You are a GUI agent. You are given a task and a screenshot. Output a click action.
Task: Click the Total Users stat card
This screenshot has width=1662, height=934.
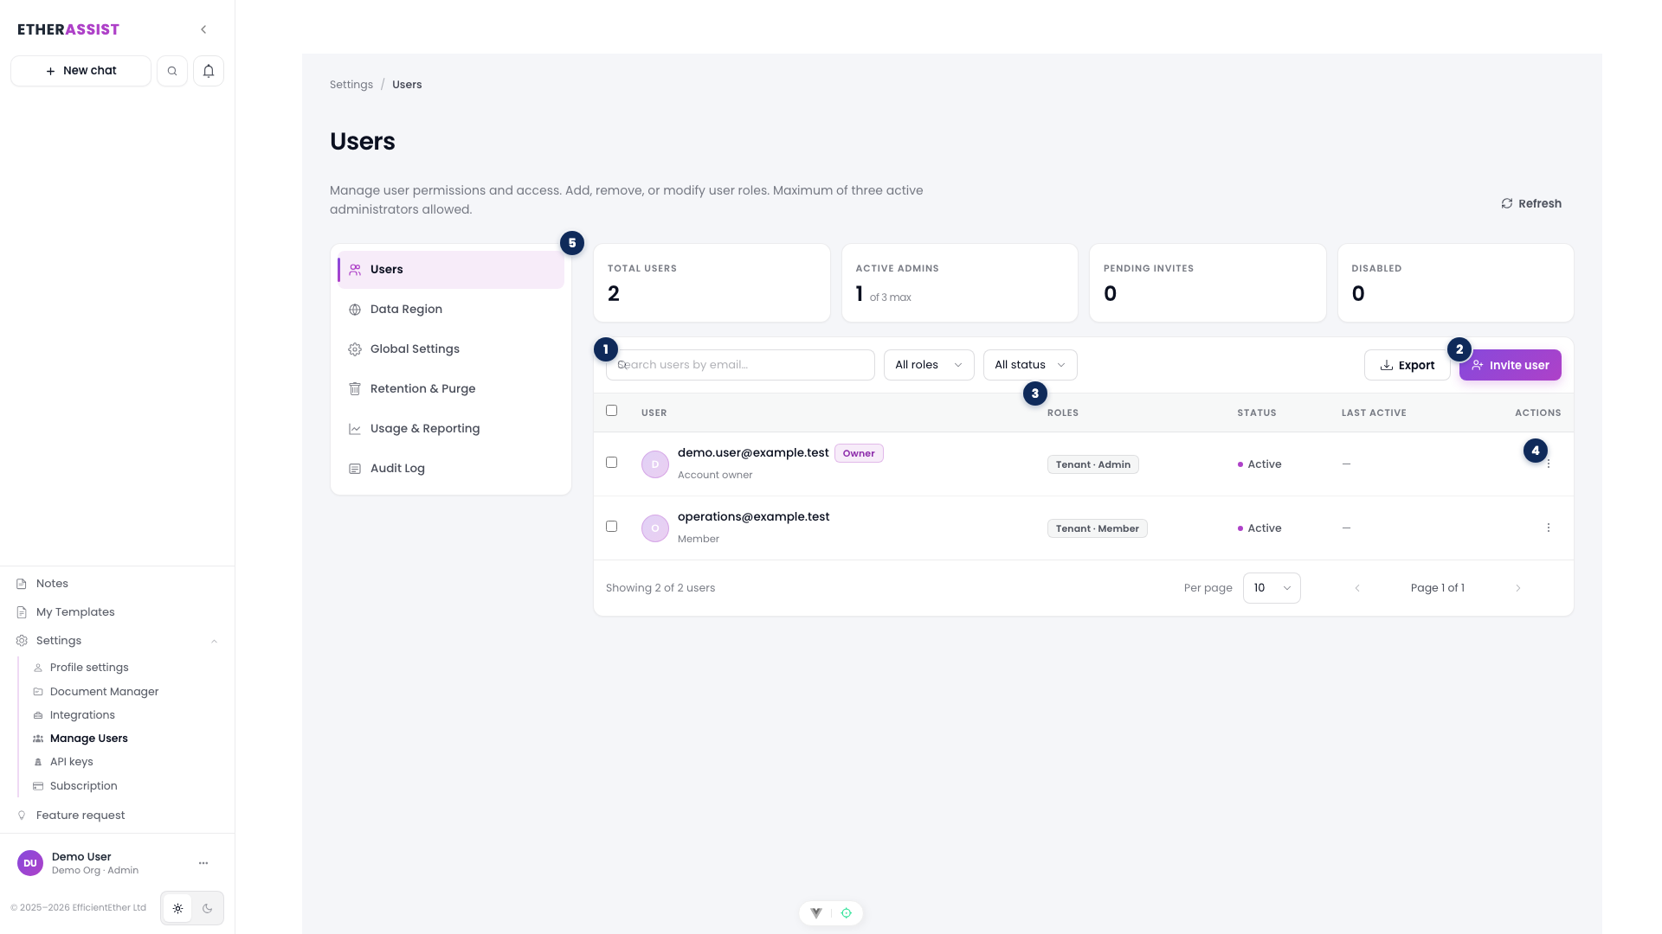pyautogui.click(x=712, y=283)
